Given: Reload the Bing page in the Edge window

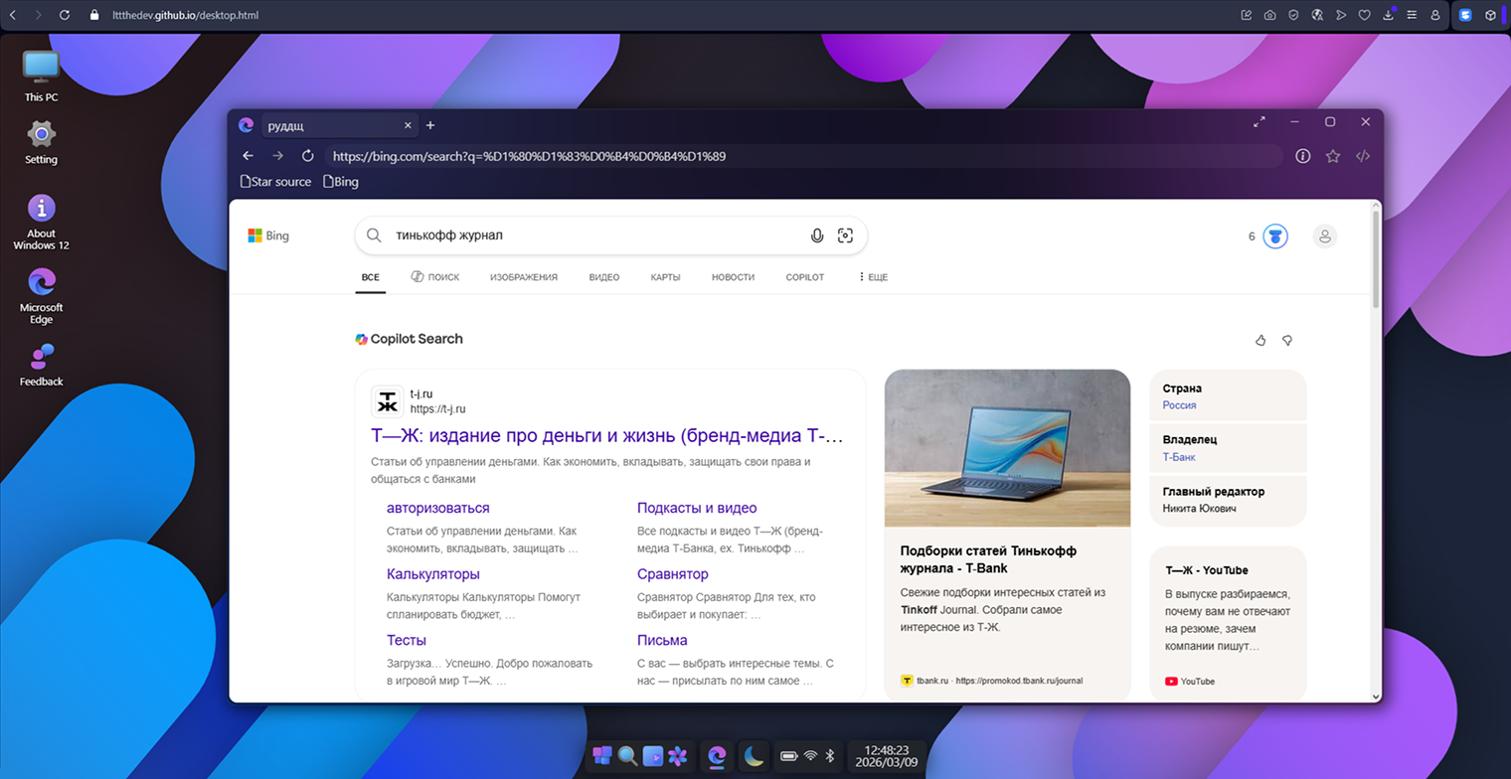Looking at the screenshot, I should tap(308, 156).
